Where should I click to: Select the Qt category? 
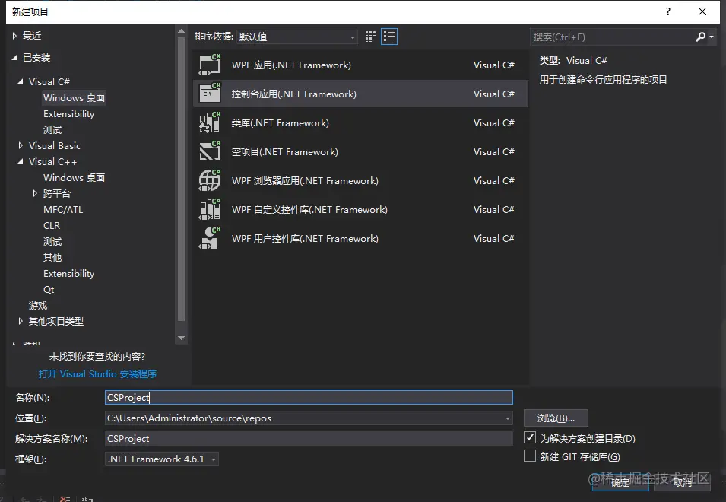[x=49, y=290]
